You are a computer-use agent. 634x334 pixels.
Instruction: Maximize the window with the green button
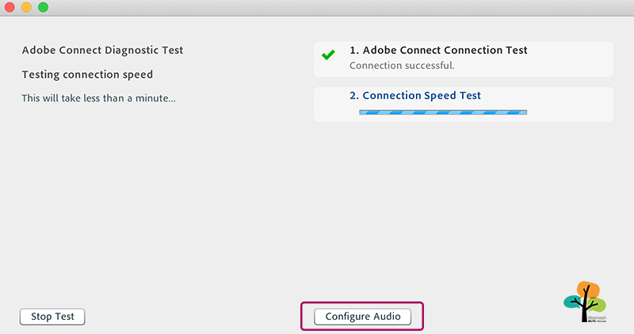44,7
